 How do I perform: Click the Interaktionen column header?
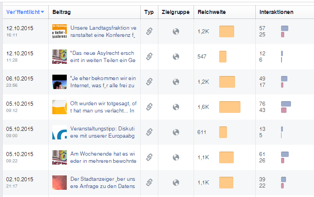pos(277,12)
